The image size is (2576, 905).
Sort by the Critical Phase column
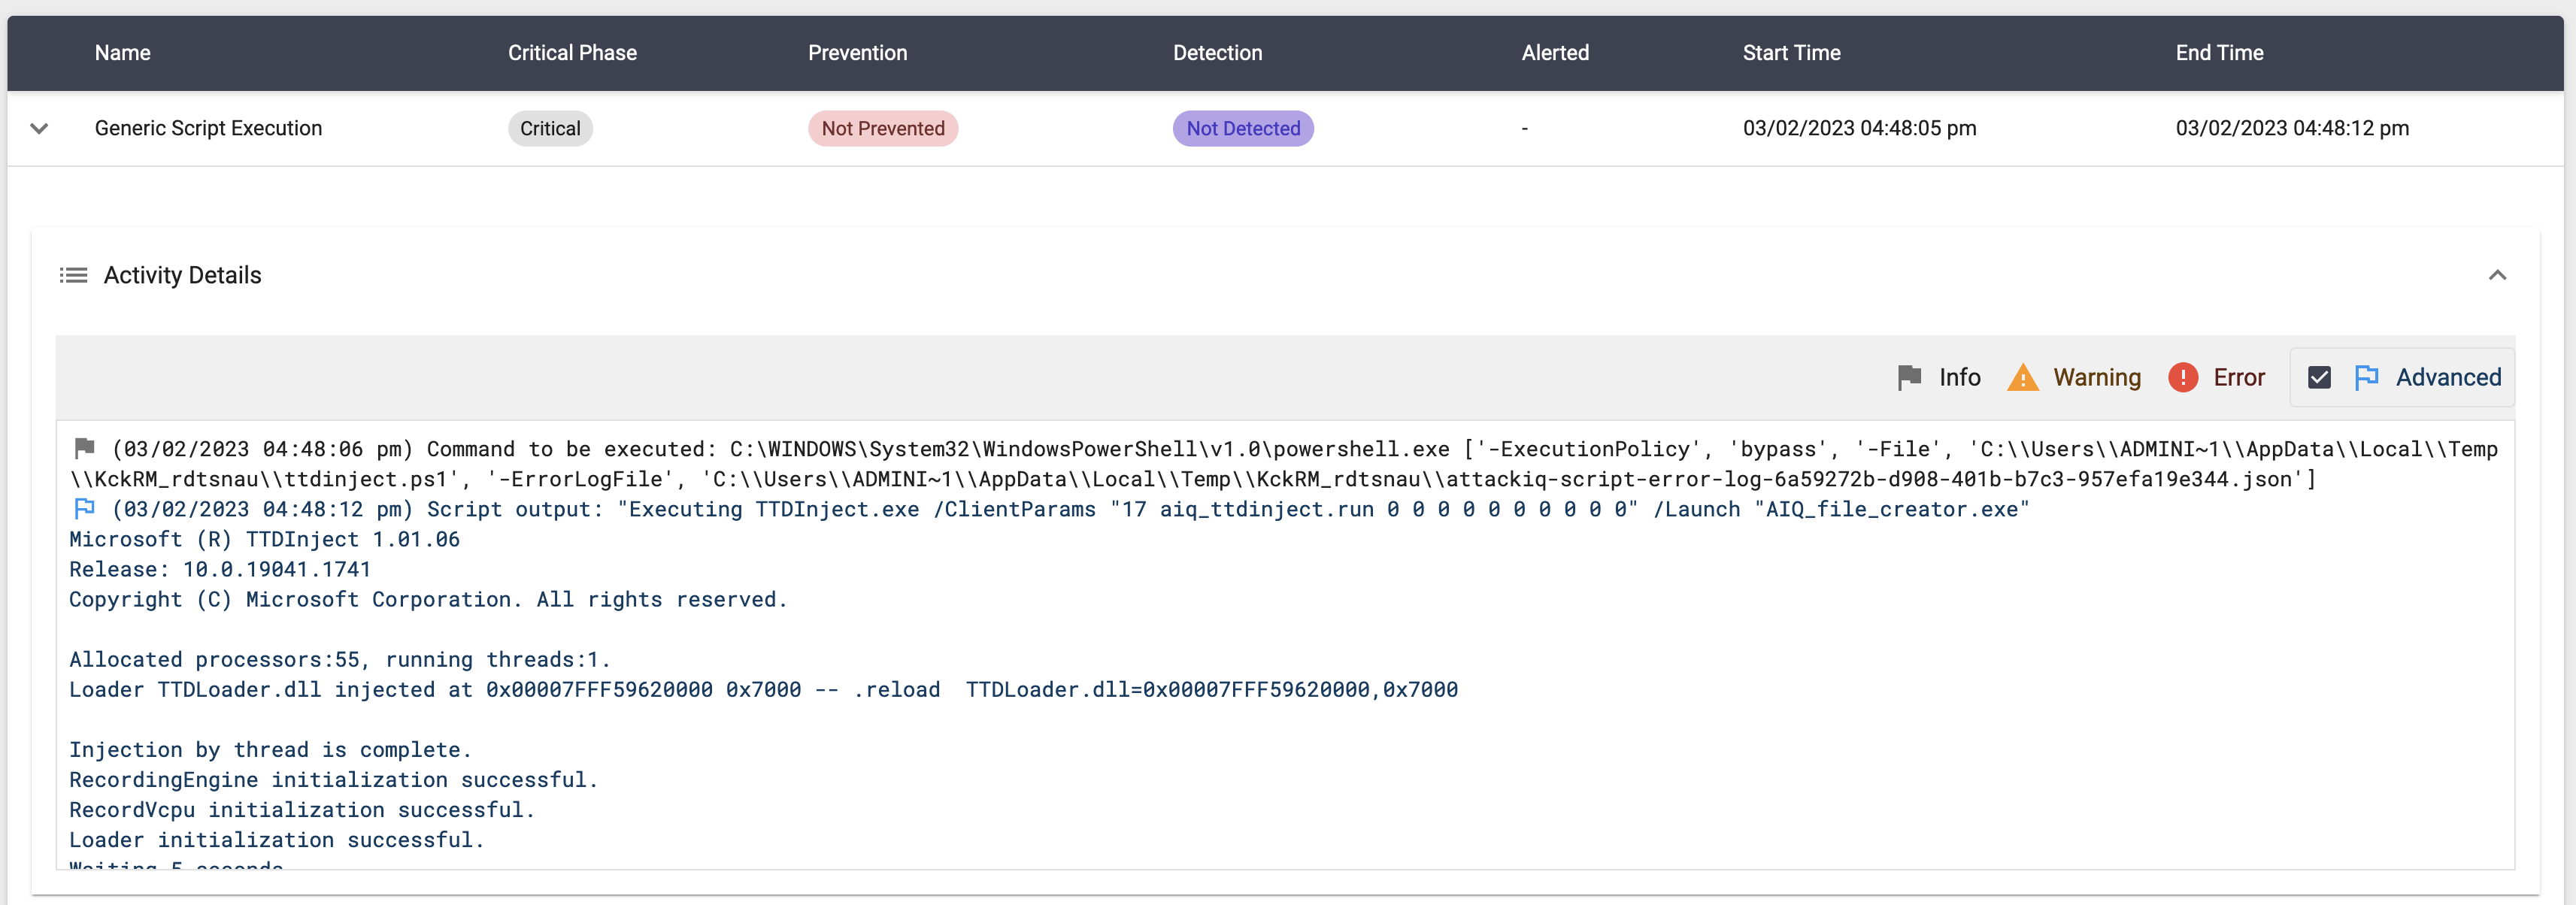[572, 53]
